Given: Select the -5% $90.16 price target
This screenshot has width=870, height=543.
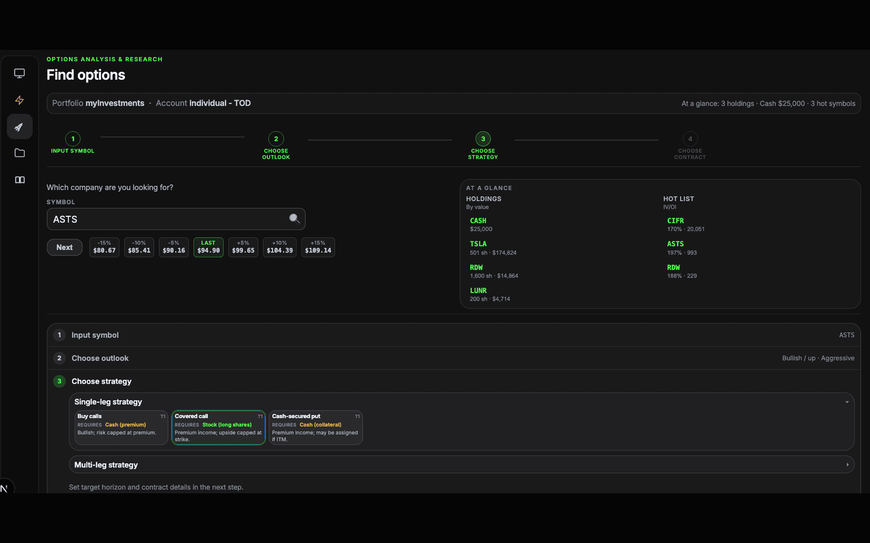Looking at the screenshot, I should click(x=174, y=247).
